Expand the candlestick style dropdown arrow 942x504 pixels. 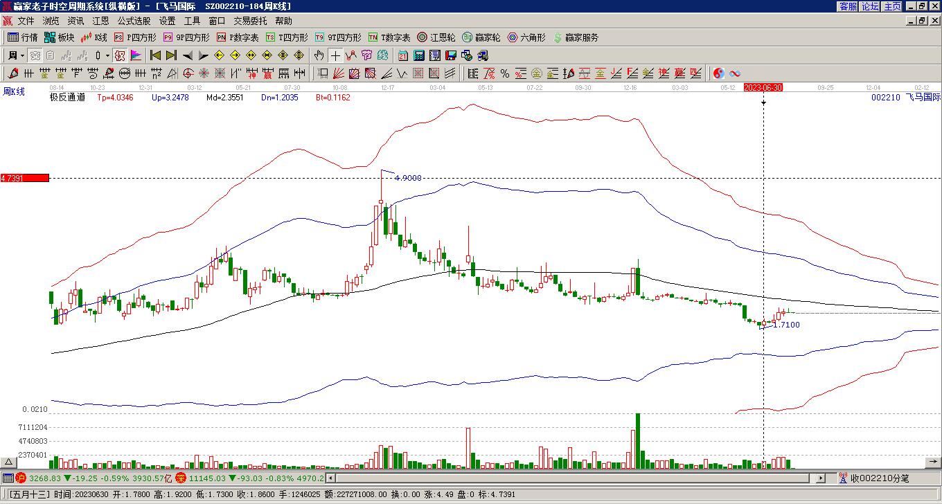click(x=107, y=55)
